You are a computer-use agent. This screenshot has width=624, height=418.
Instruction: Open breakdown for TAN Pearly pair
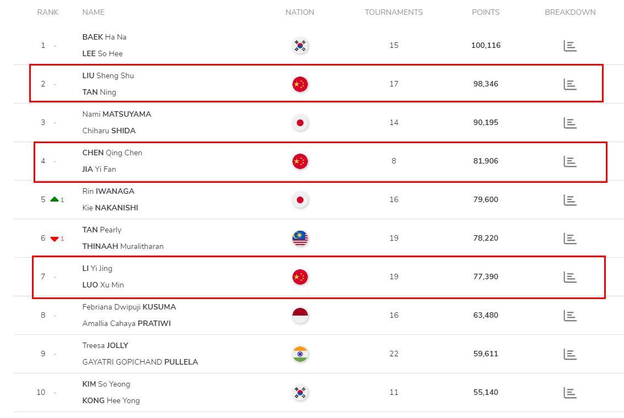pyautogui.click(x=570, y=238)
